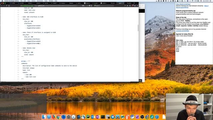The height and width of the screenshot is (120, 213).
Task: Click 'Agenda for today' heading in notes
Action: tap(184, 34)
